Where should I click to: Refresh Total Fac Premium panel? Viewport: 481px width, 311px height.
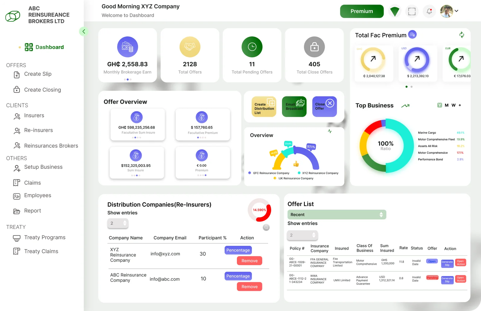(x=462, y=35)
